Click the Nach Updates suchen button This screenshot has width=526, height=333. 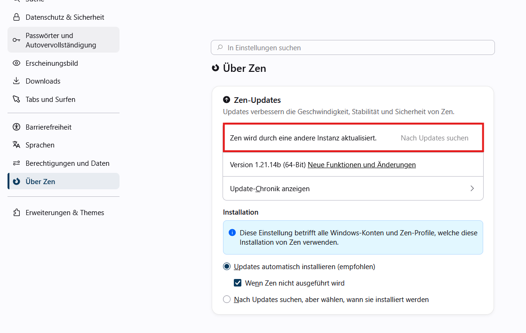point(434,138)
